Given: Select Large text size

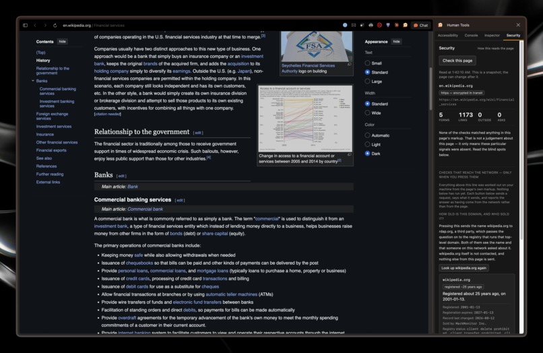Looking at the screenshot, I should 367,81.
